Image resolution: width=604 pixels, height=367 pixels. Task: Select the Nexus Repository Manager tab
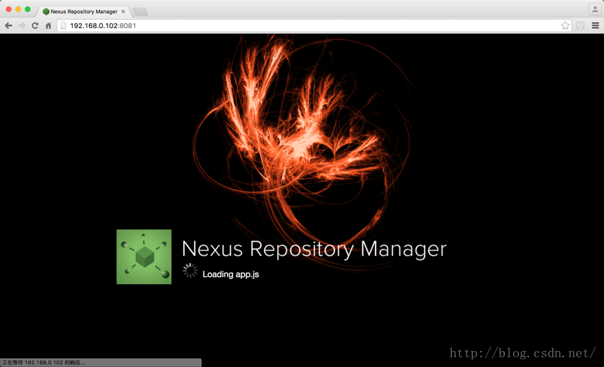[x=84, y=12]
